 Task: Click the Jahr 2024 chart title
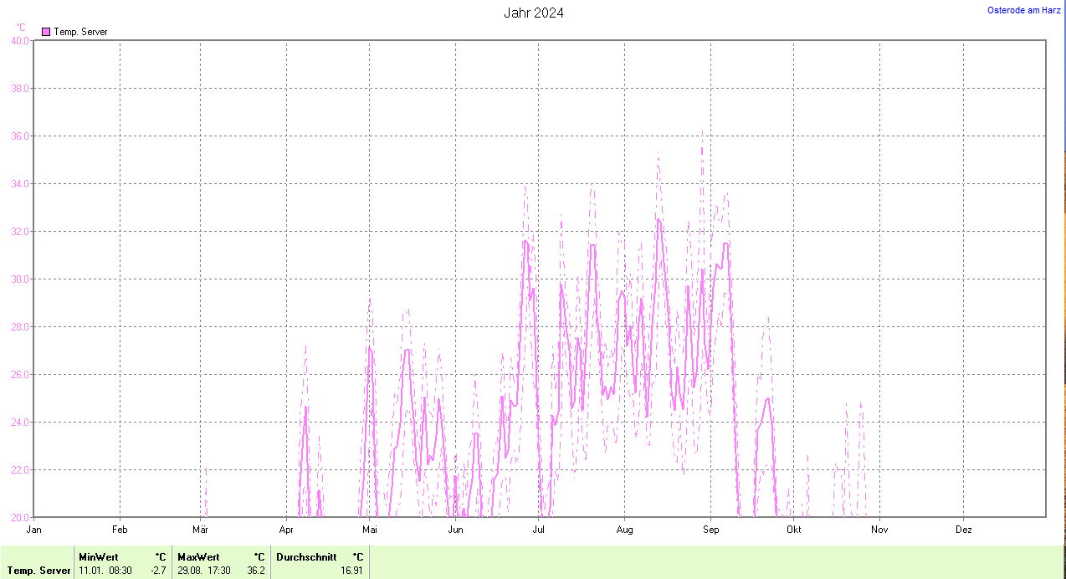click(533, 13)
